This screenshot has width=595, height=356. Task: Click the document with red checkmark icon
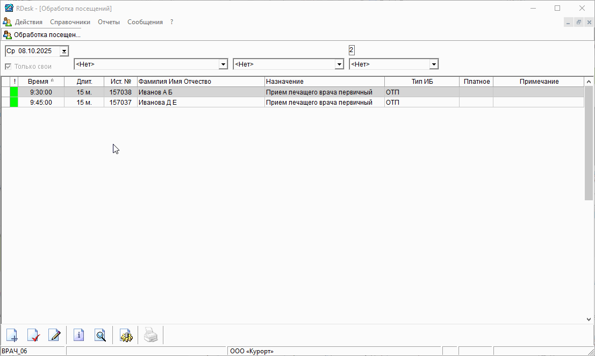33,336
